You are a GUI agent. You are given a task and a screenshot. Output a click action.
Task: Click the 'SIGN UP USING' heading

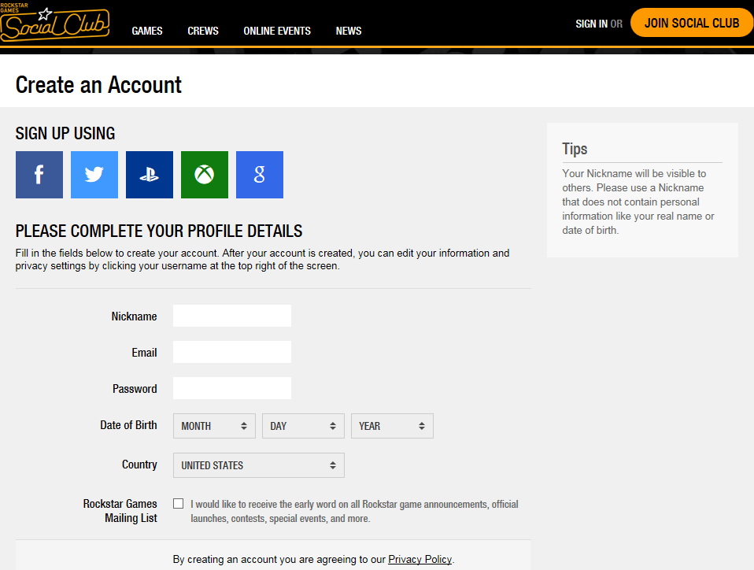click(x=65, y=133)
